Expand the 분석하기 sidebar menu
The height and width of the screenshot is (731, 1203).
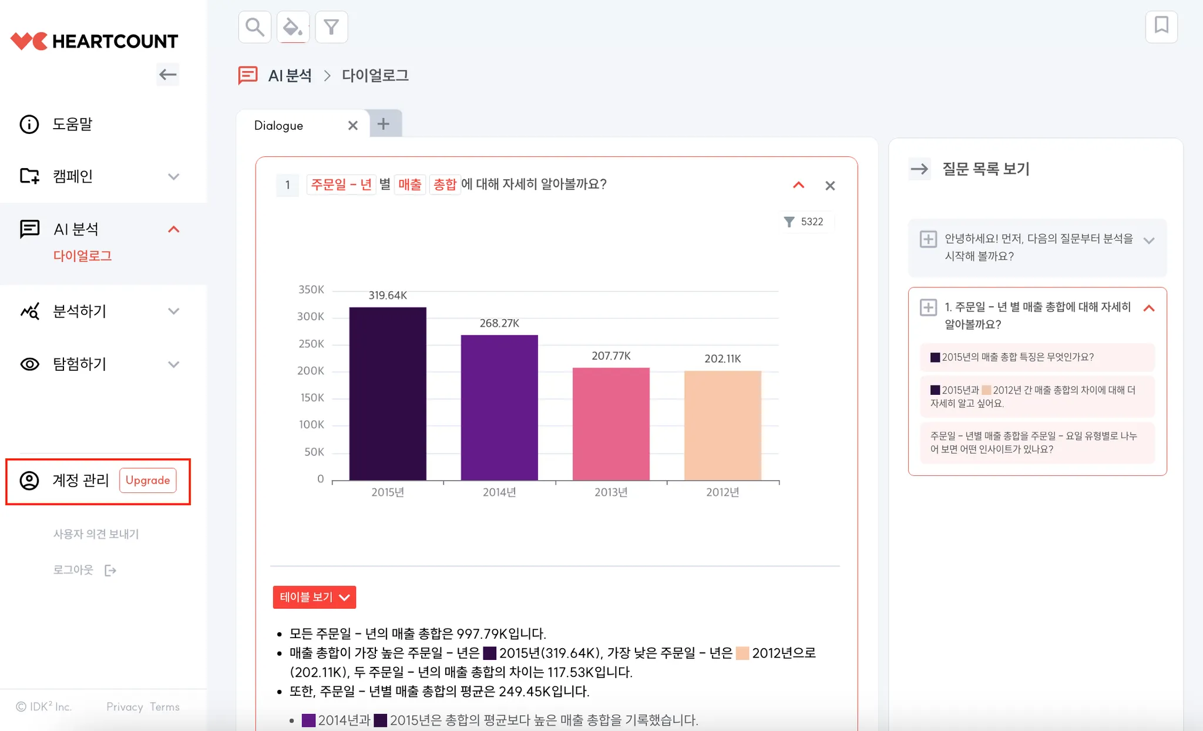[173, 311]
